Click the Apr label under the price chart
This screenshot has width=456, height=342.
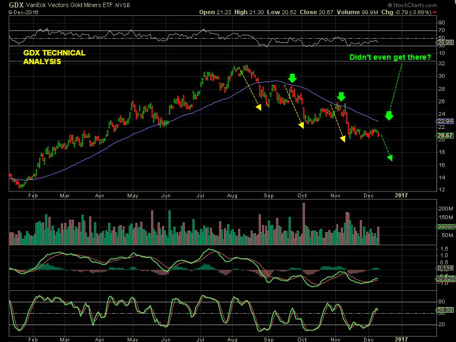99,195
